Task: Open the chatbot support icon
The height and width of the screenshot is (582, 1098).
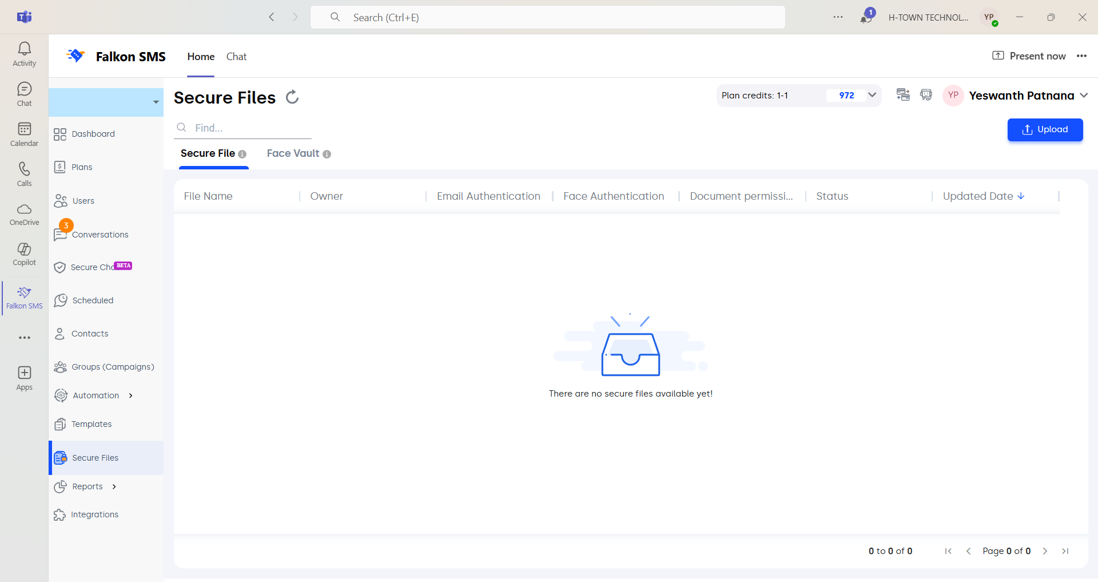Action: 926,95
